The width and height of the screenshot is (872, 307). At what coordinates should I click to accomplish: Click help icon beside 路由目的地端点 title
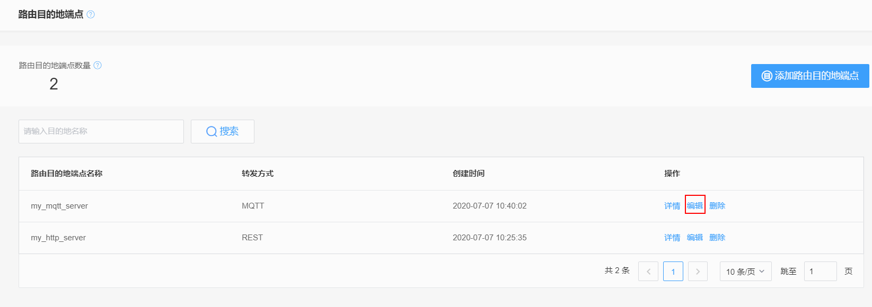[91, 14]
